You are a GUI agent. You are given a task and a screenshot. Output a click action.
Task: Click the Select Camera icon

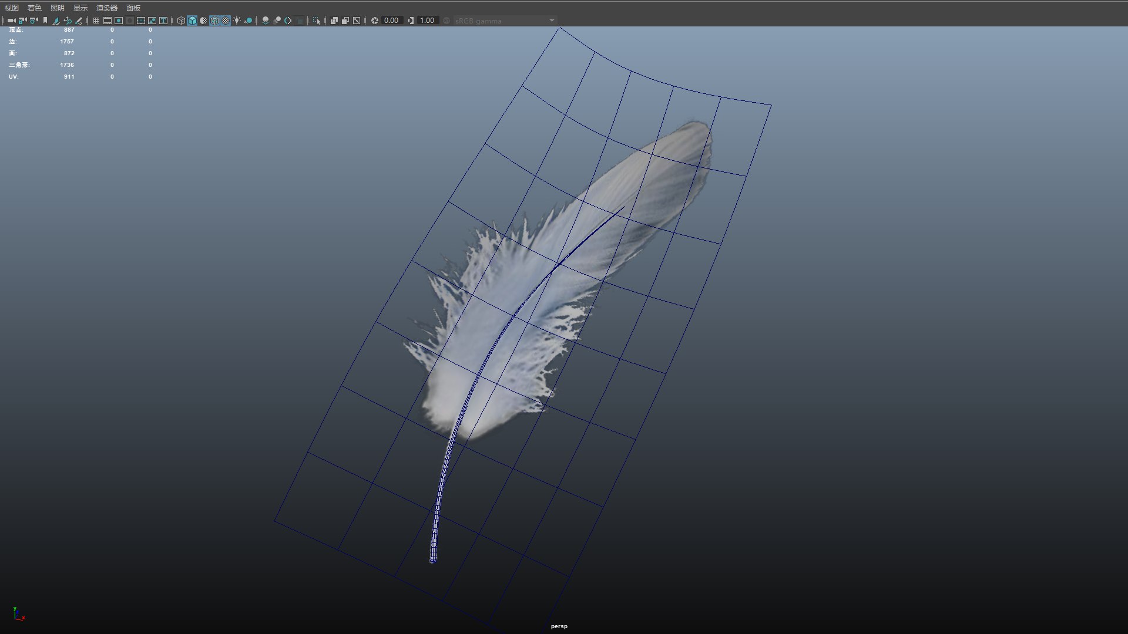(x=12, y=21)
